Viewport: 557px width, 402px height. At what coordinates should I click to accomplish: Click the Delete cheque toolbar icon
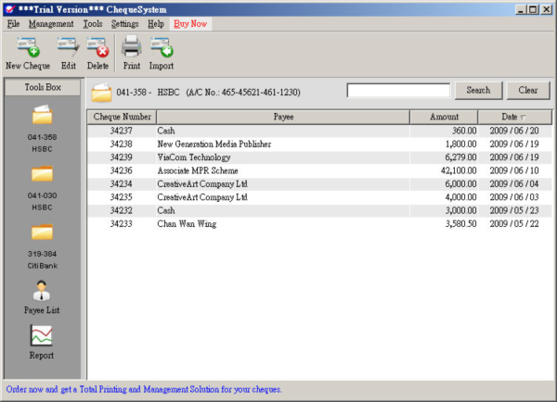tap(97, 47)
